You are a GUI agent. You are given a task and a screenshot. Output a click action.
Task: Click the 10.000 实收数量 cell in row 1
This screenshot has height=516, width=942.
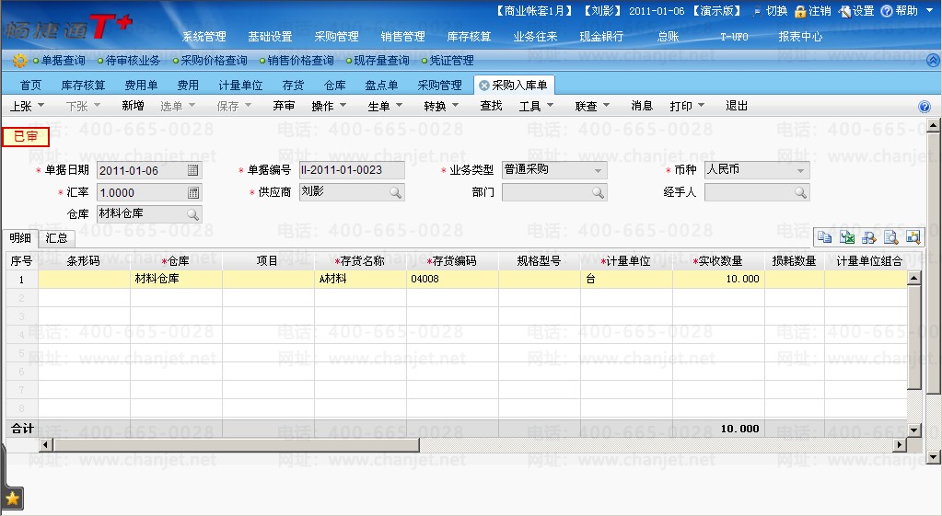(x=718, y=279)
